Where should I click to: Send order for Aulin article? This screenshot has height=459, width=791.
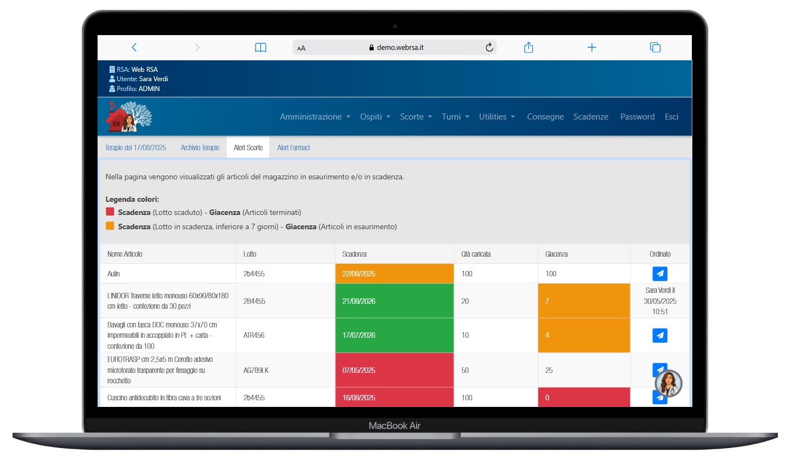(660, 274)
